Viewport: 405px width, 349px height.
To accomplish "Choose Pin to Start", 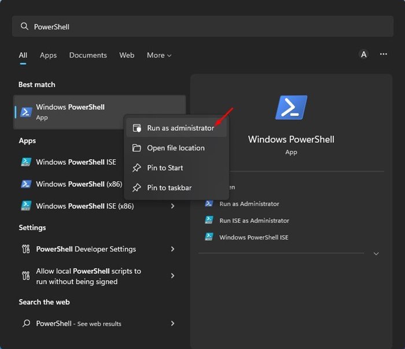I will [x=176, y=168].
